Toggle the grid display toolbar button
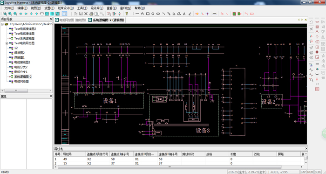 (65, 14)
